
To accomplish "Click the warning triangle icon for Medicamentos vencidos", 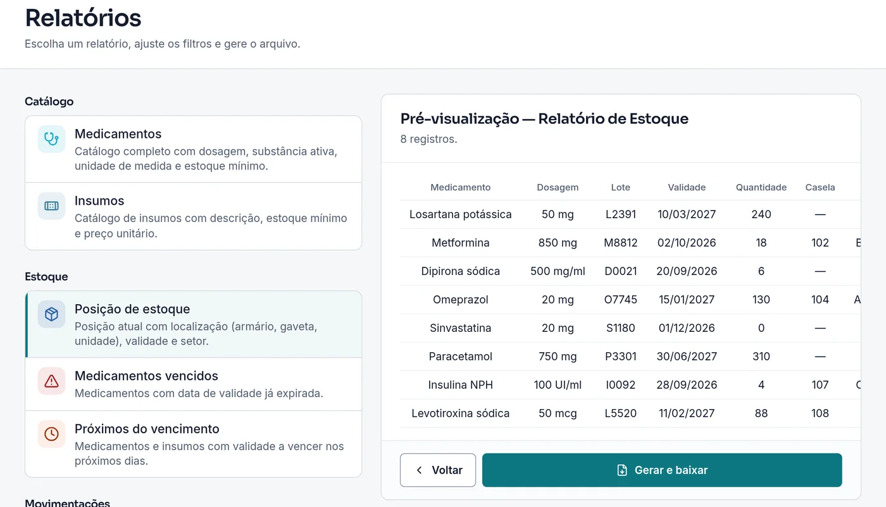I will tap(51, 381).
